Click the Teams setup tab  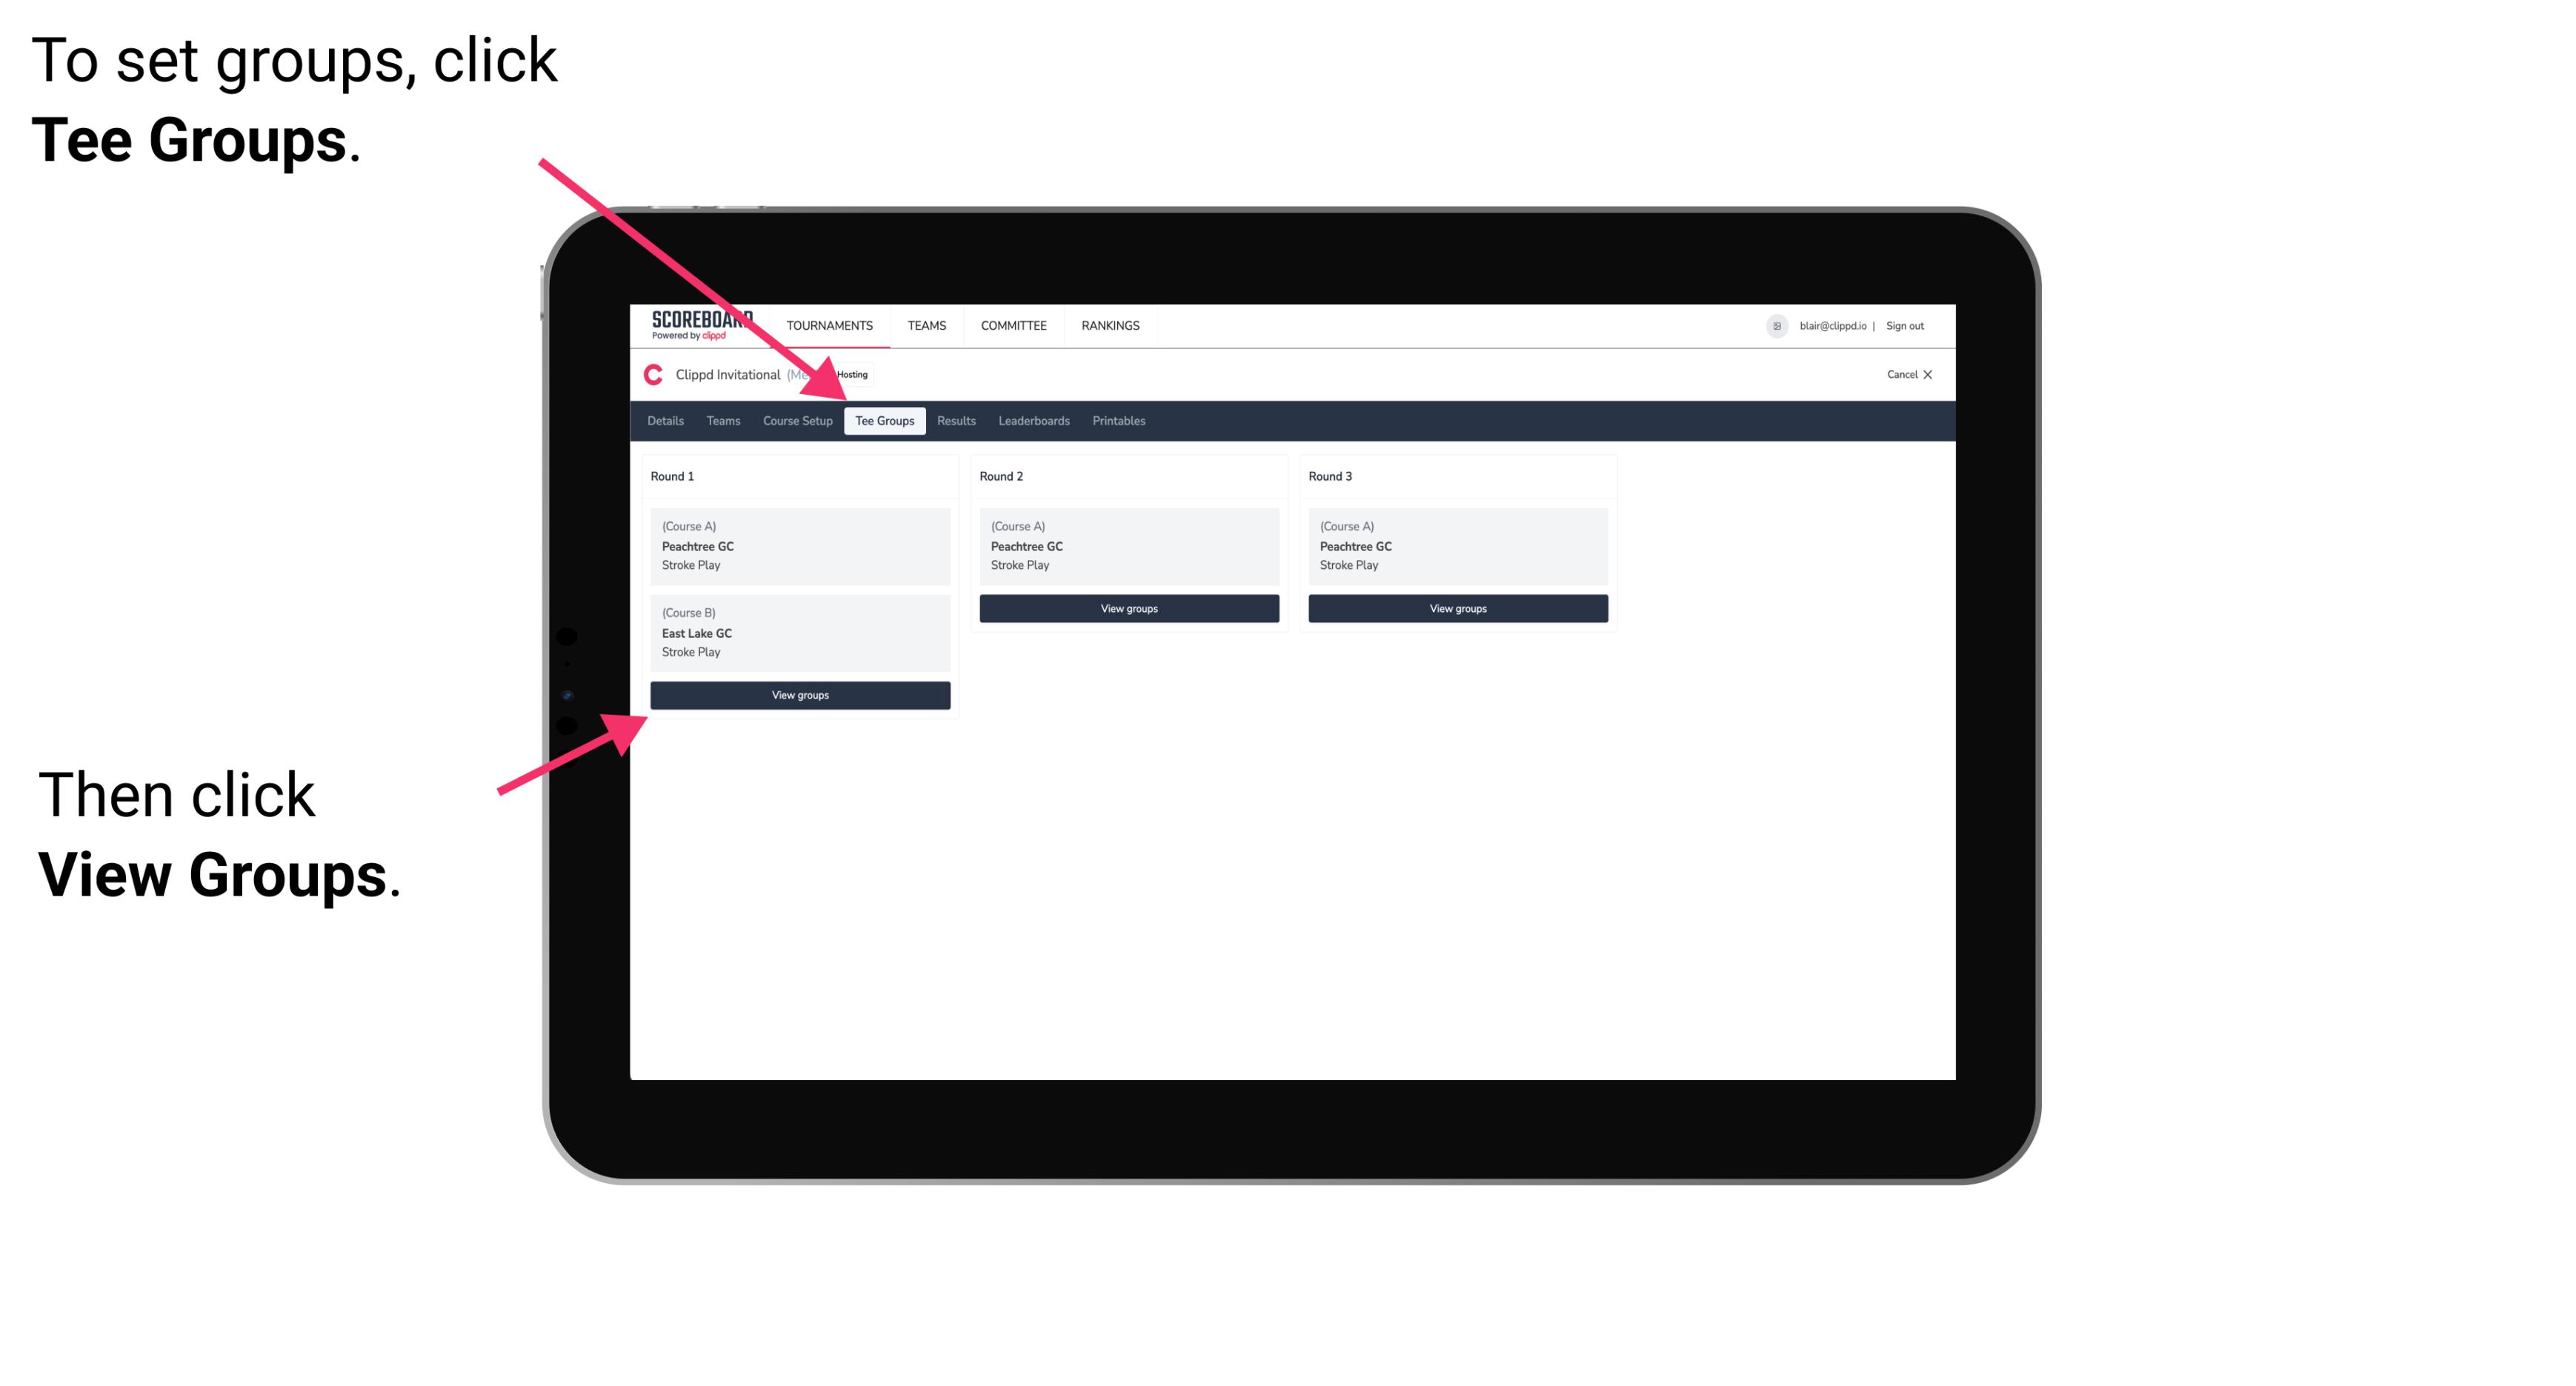tap(719, 422)
